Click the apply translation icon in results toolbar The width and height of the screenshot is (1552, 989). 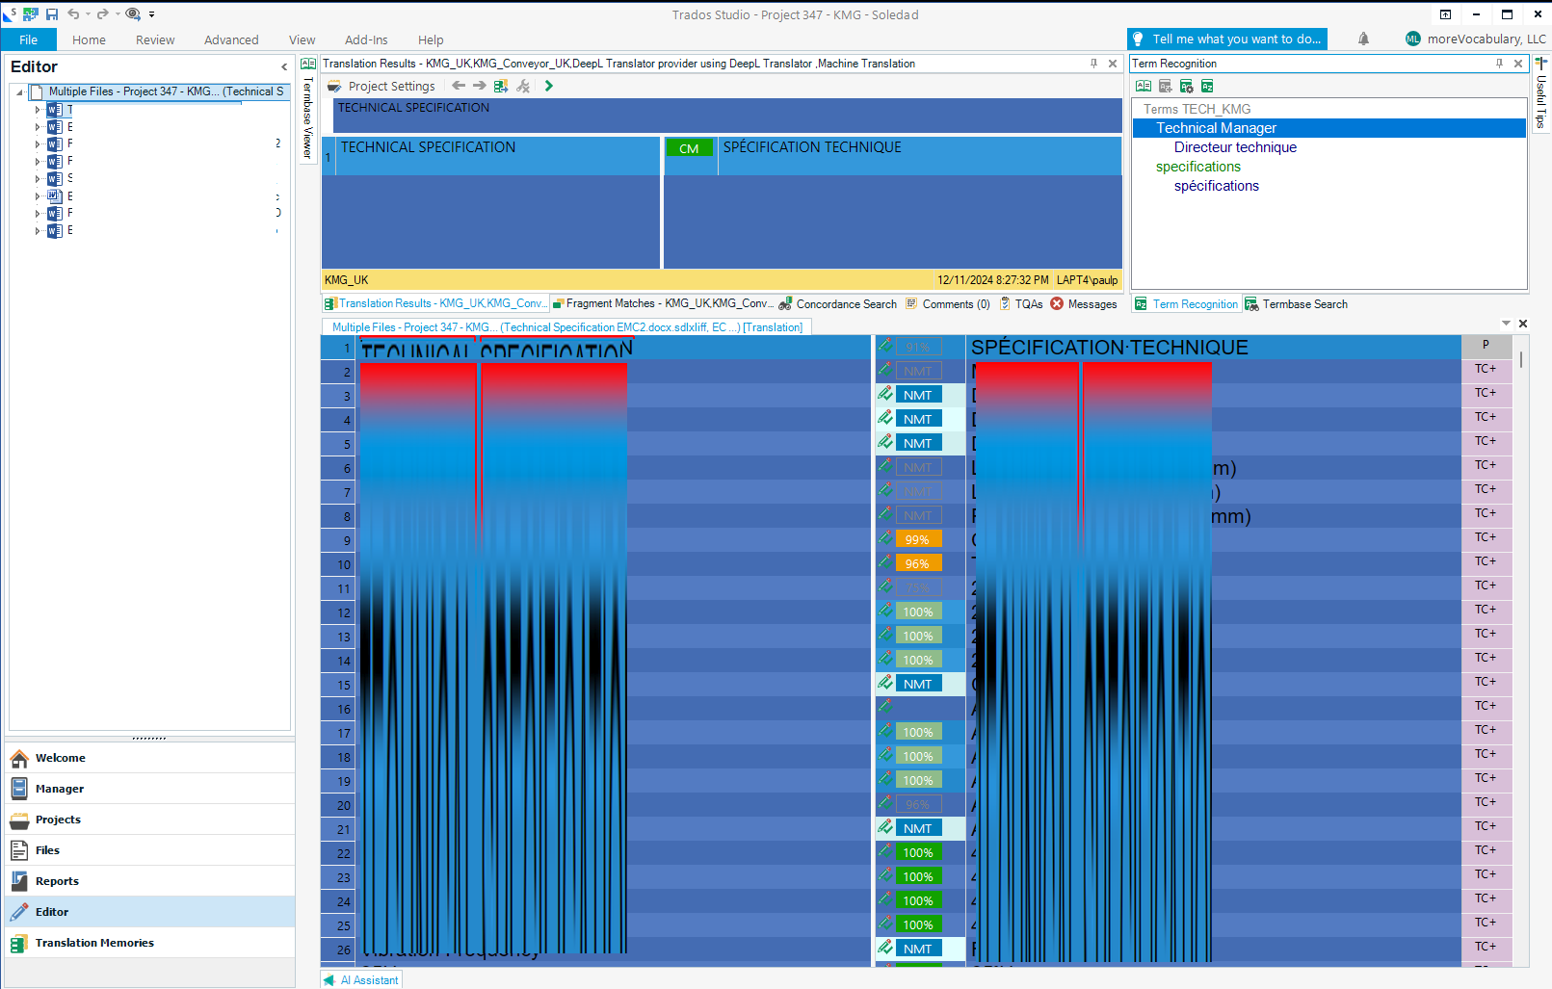[501, 86]
